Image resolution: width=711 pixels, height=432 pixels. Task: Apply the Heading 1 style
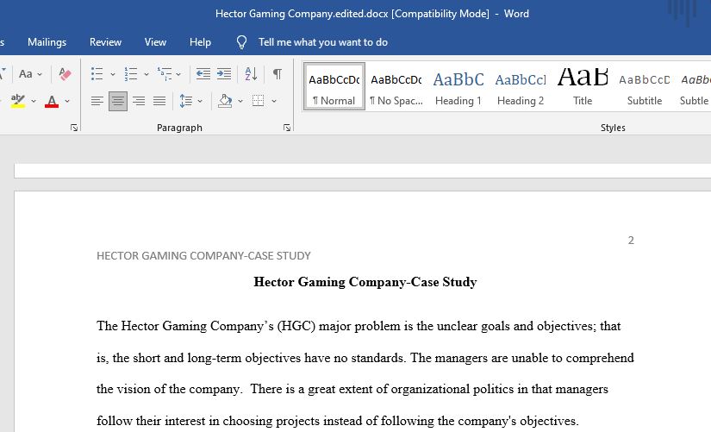458,87
